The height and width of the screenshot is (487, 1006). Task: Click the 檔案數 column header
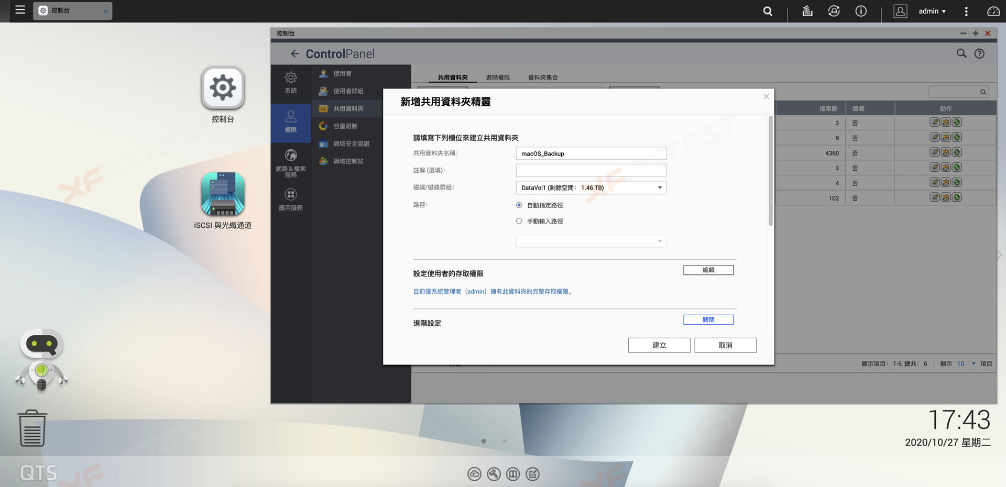point(810,108)
